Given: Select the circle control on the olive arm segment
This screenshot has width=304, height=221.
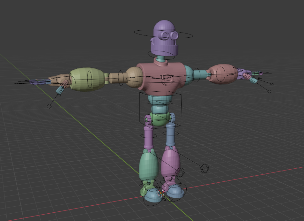Looking at the screenshot, I should click(89, 79).
